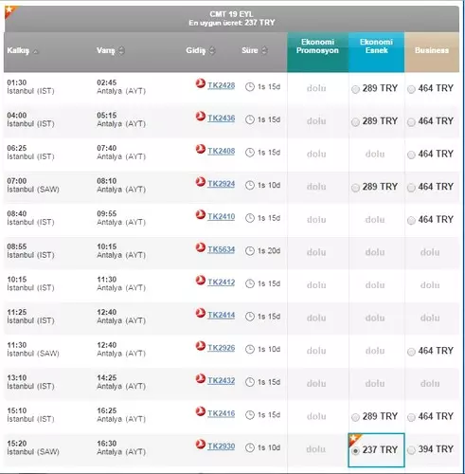Image resolution: width=465 pixels, height=474 pixels.
Task: Select 464 TRY Business fare for TK2408
Action: (411, 155)
